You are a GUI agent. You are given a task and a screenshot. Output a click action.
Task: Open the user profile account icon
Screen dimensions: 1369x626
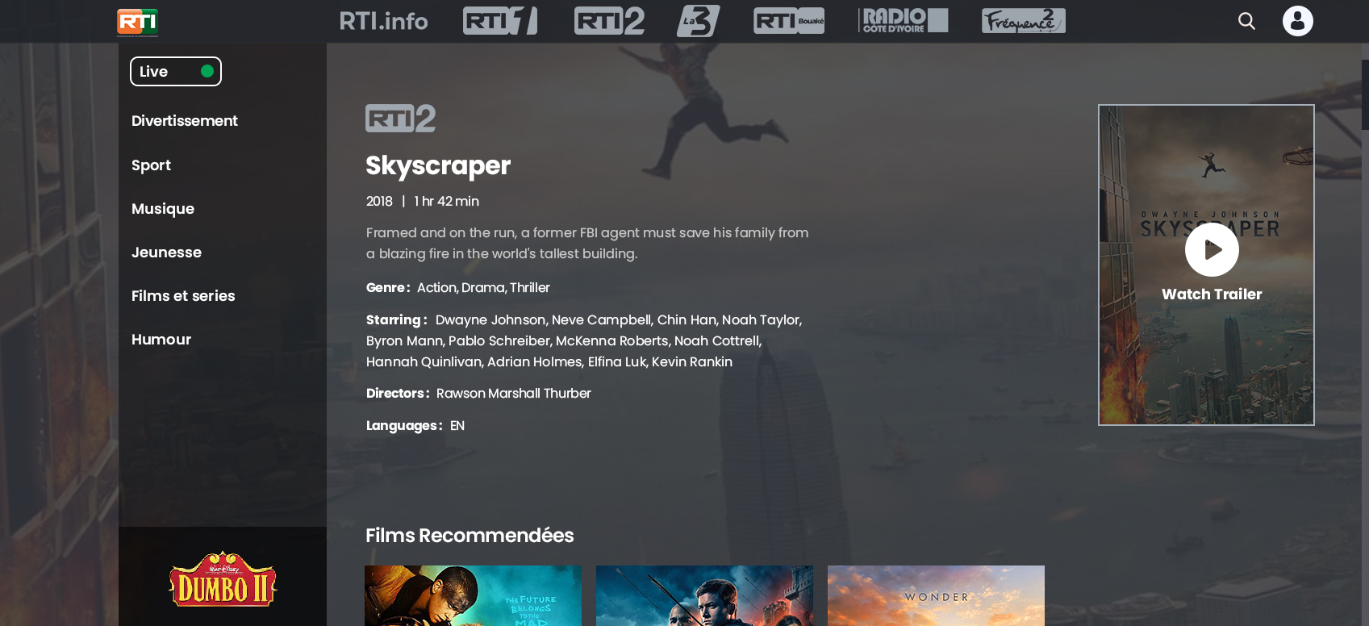(x=1298, y=21)
